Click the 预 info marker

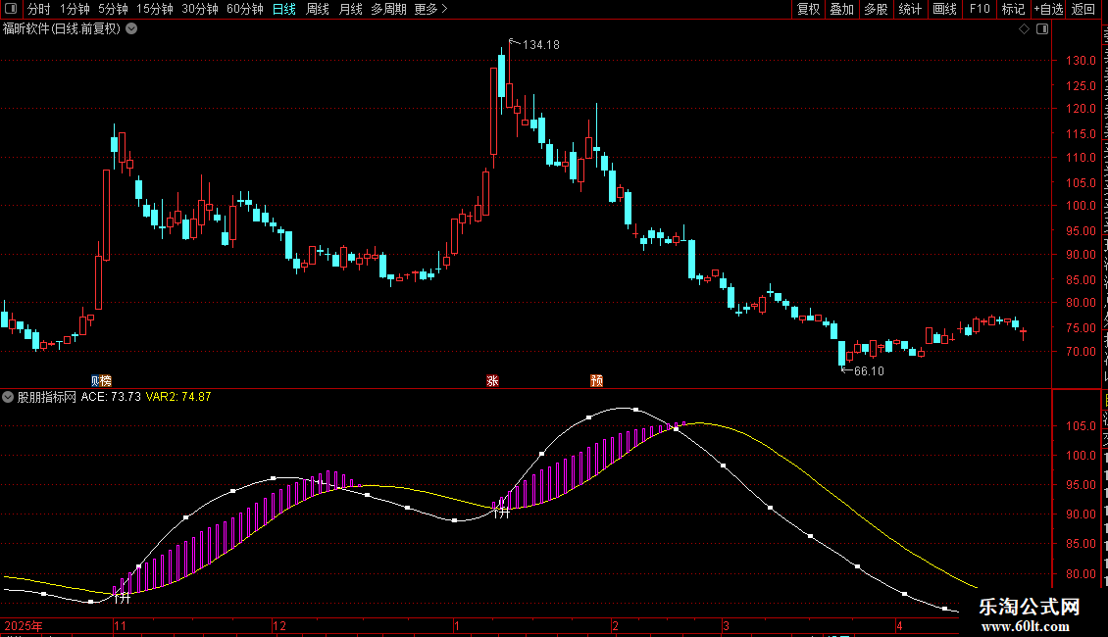596,380
